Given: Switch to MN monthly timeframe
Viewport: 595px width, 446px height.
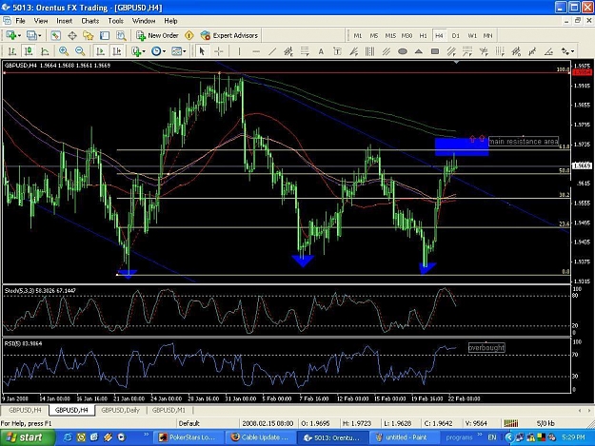Looking at the screenshot, I should [487, 35].
